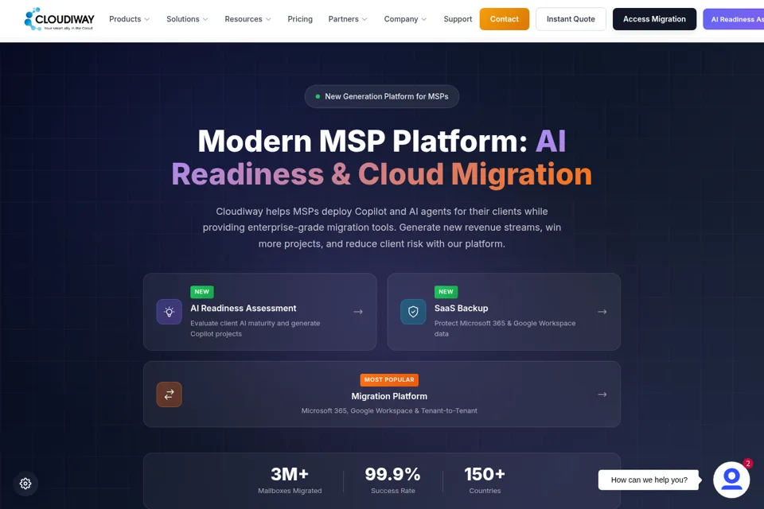
Task: Click the Instant Quote button
Action: tap(571, 19)
